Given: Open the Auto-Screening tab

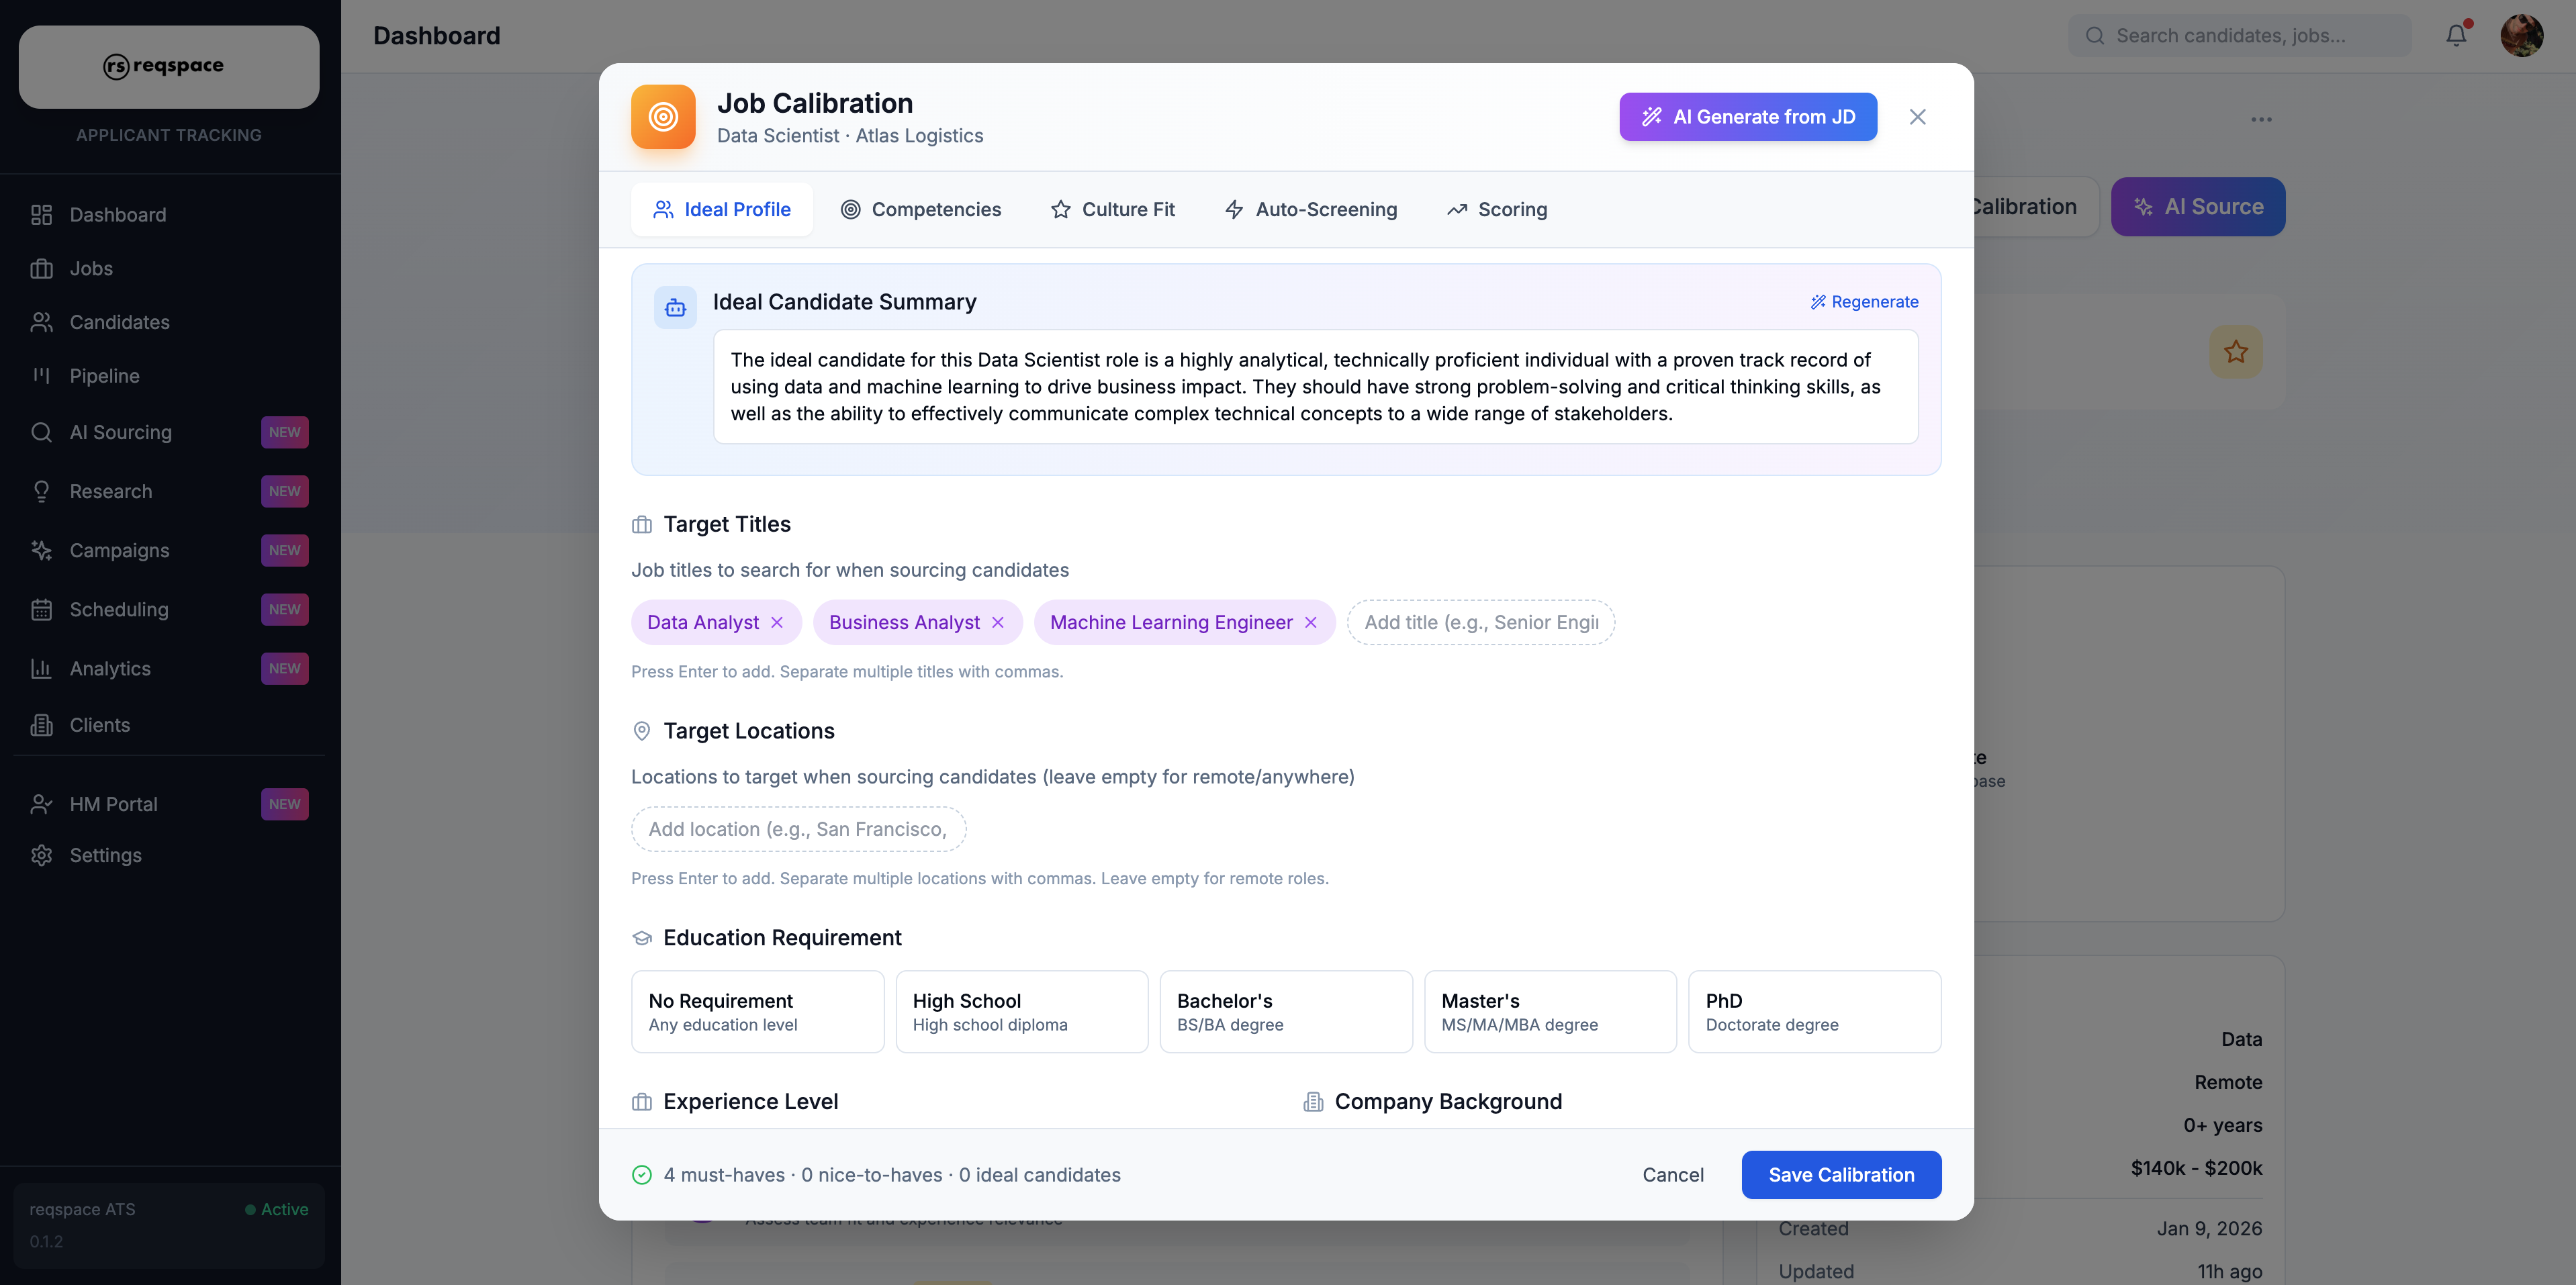Looking at the screenshot, I should point(1311,209).
